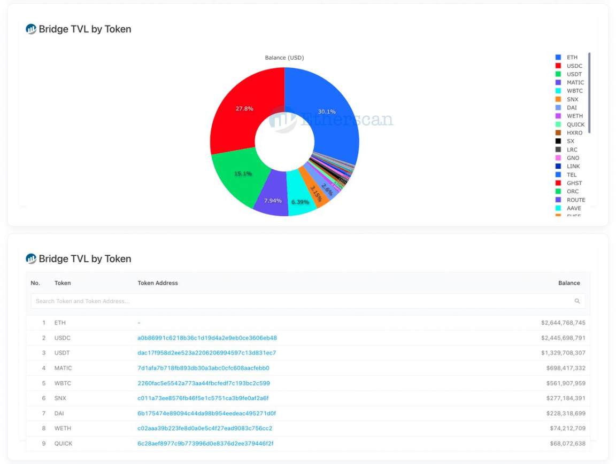This screenshot has height=464, width=616.
Task: Toggle the SNX orange legend swatch
Action: 558,99
